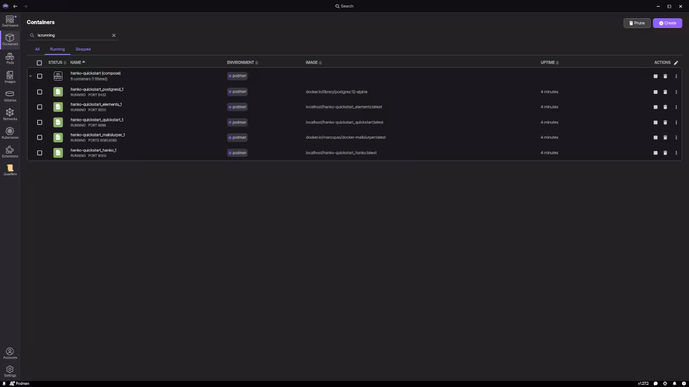Click the top Search bar

[x=344, y=6]
